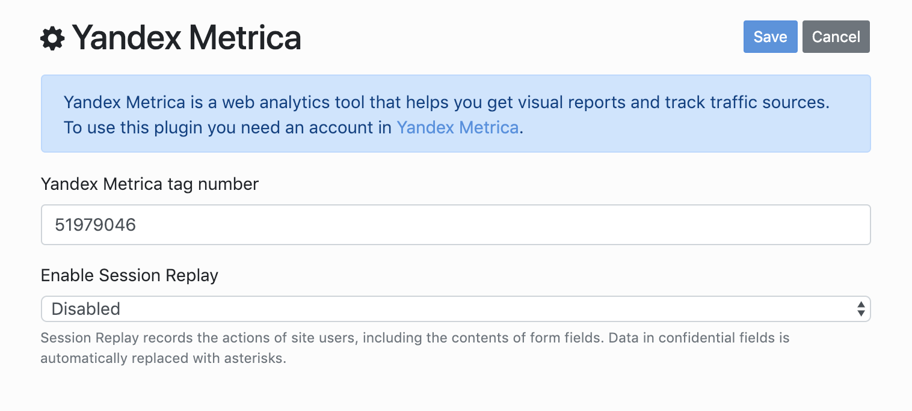The height and width of the screenshot is (411, 912).
Task: Click the "track traffic sources" text in banner
Action: click(x=746, y=102)
